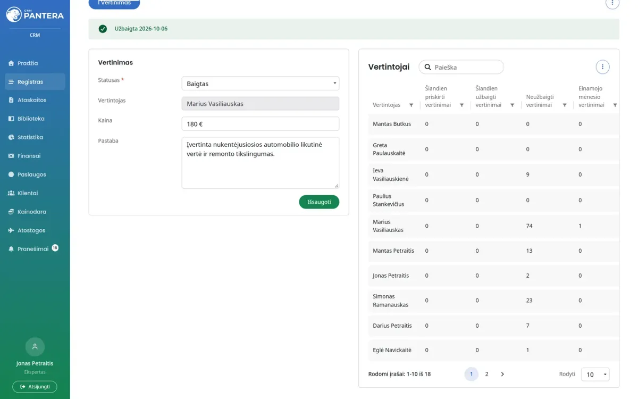Open the page-level three-dot menu

click(612, 3)
